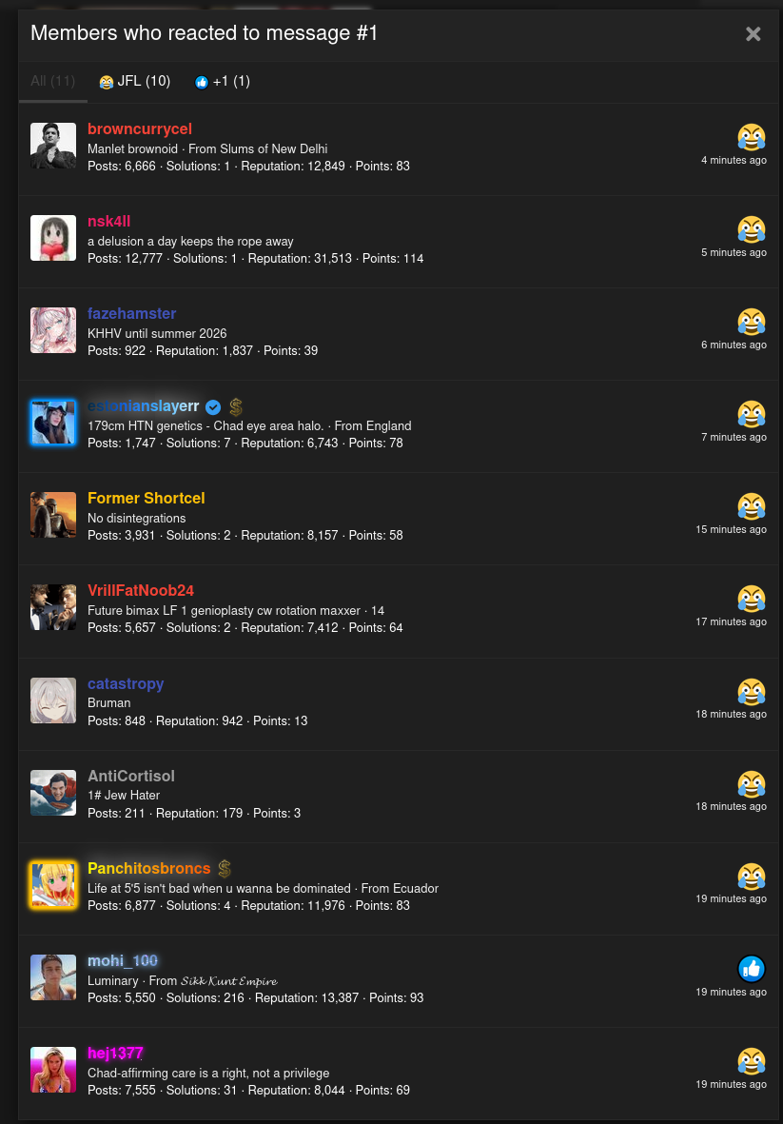Viewport: 783px width, 1124px height.
Task: Switch to the +1 (1) tab
Action: [x=222, y=82]
